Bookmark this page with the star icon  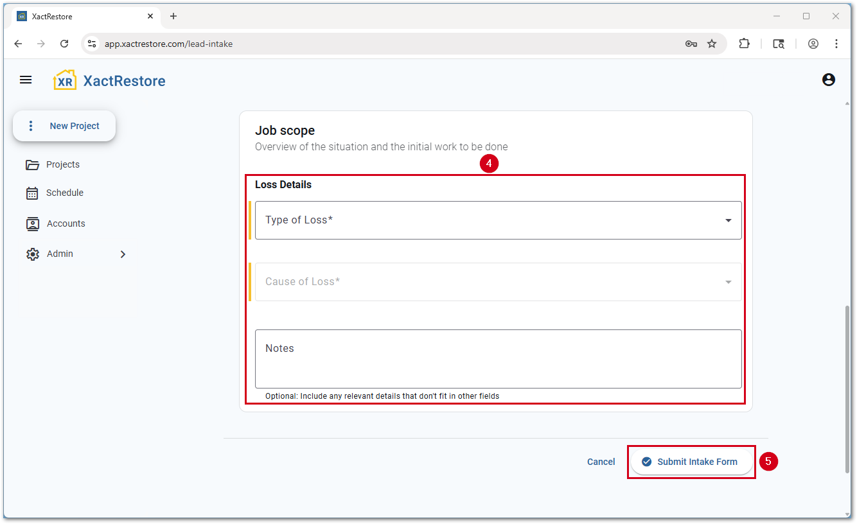click(x=712, y=44)
